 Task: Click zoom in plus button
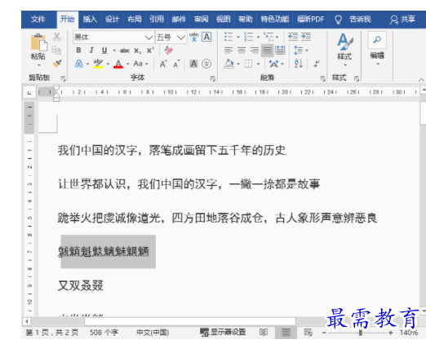pos(391,333)
